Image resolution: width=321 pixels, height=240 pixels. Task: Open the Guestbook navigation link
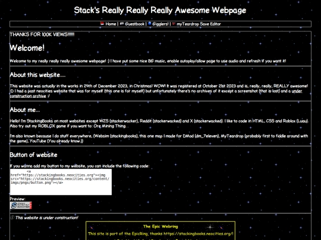135,24
